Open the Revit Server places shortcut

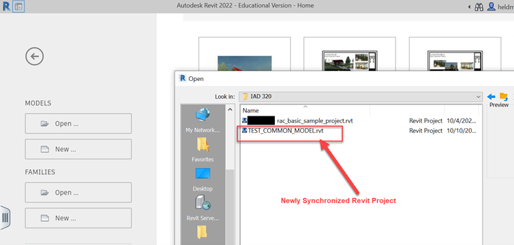[x=202, y=209]
